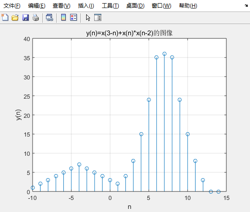Click the y-axis tick label 40
This screenshot has width=250, height=212.
[27, 39]
